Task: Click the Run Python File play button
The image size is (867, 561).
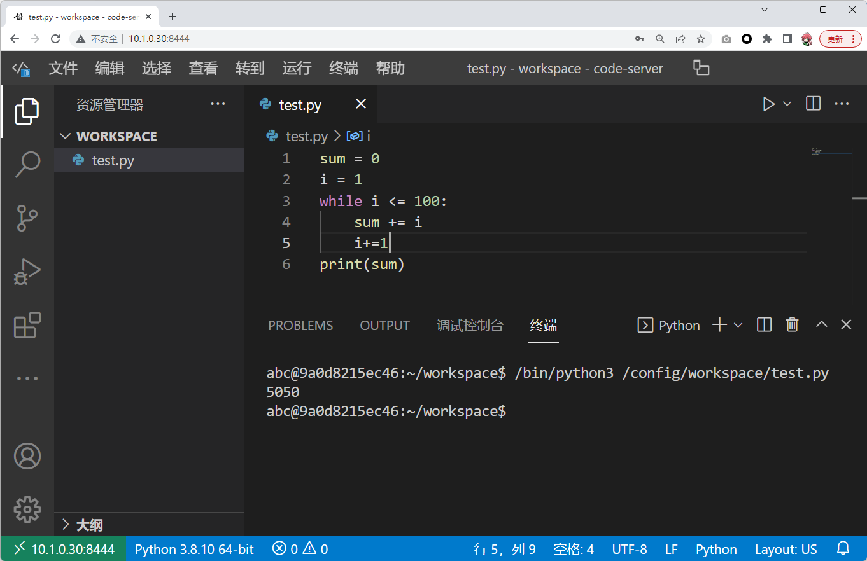Action: pyautogui.click(x=768, y=104)
